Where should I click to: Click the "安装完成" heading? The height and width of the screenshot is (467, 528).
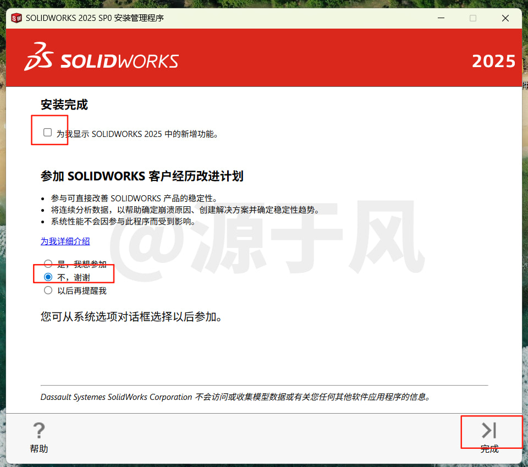tap(64, 105)
